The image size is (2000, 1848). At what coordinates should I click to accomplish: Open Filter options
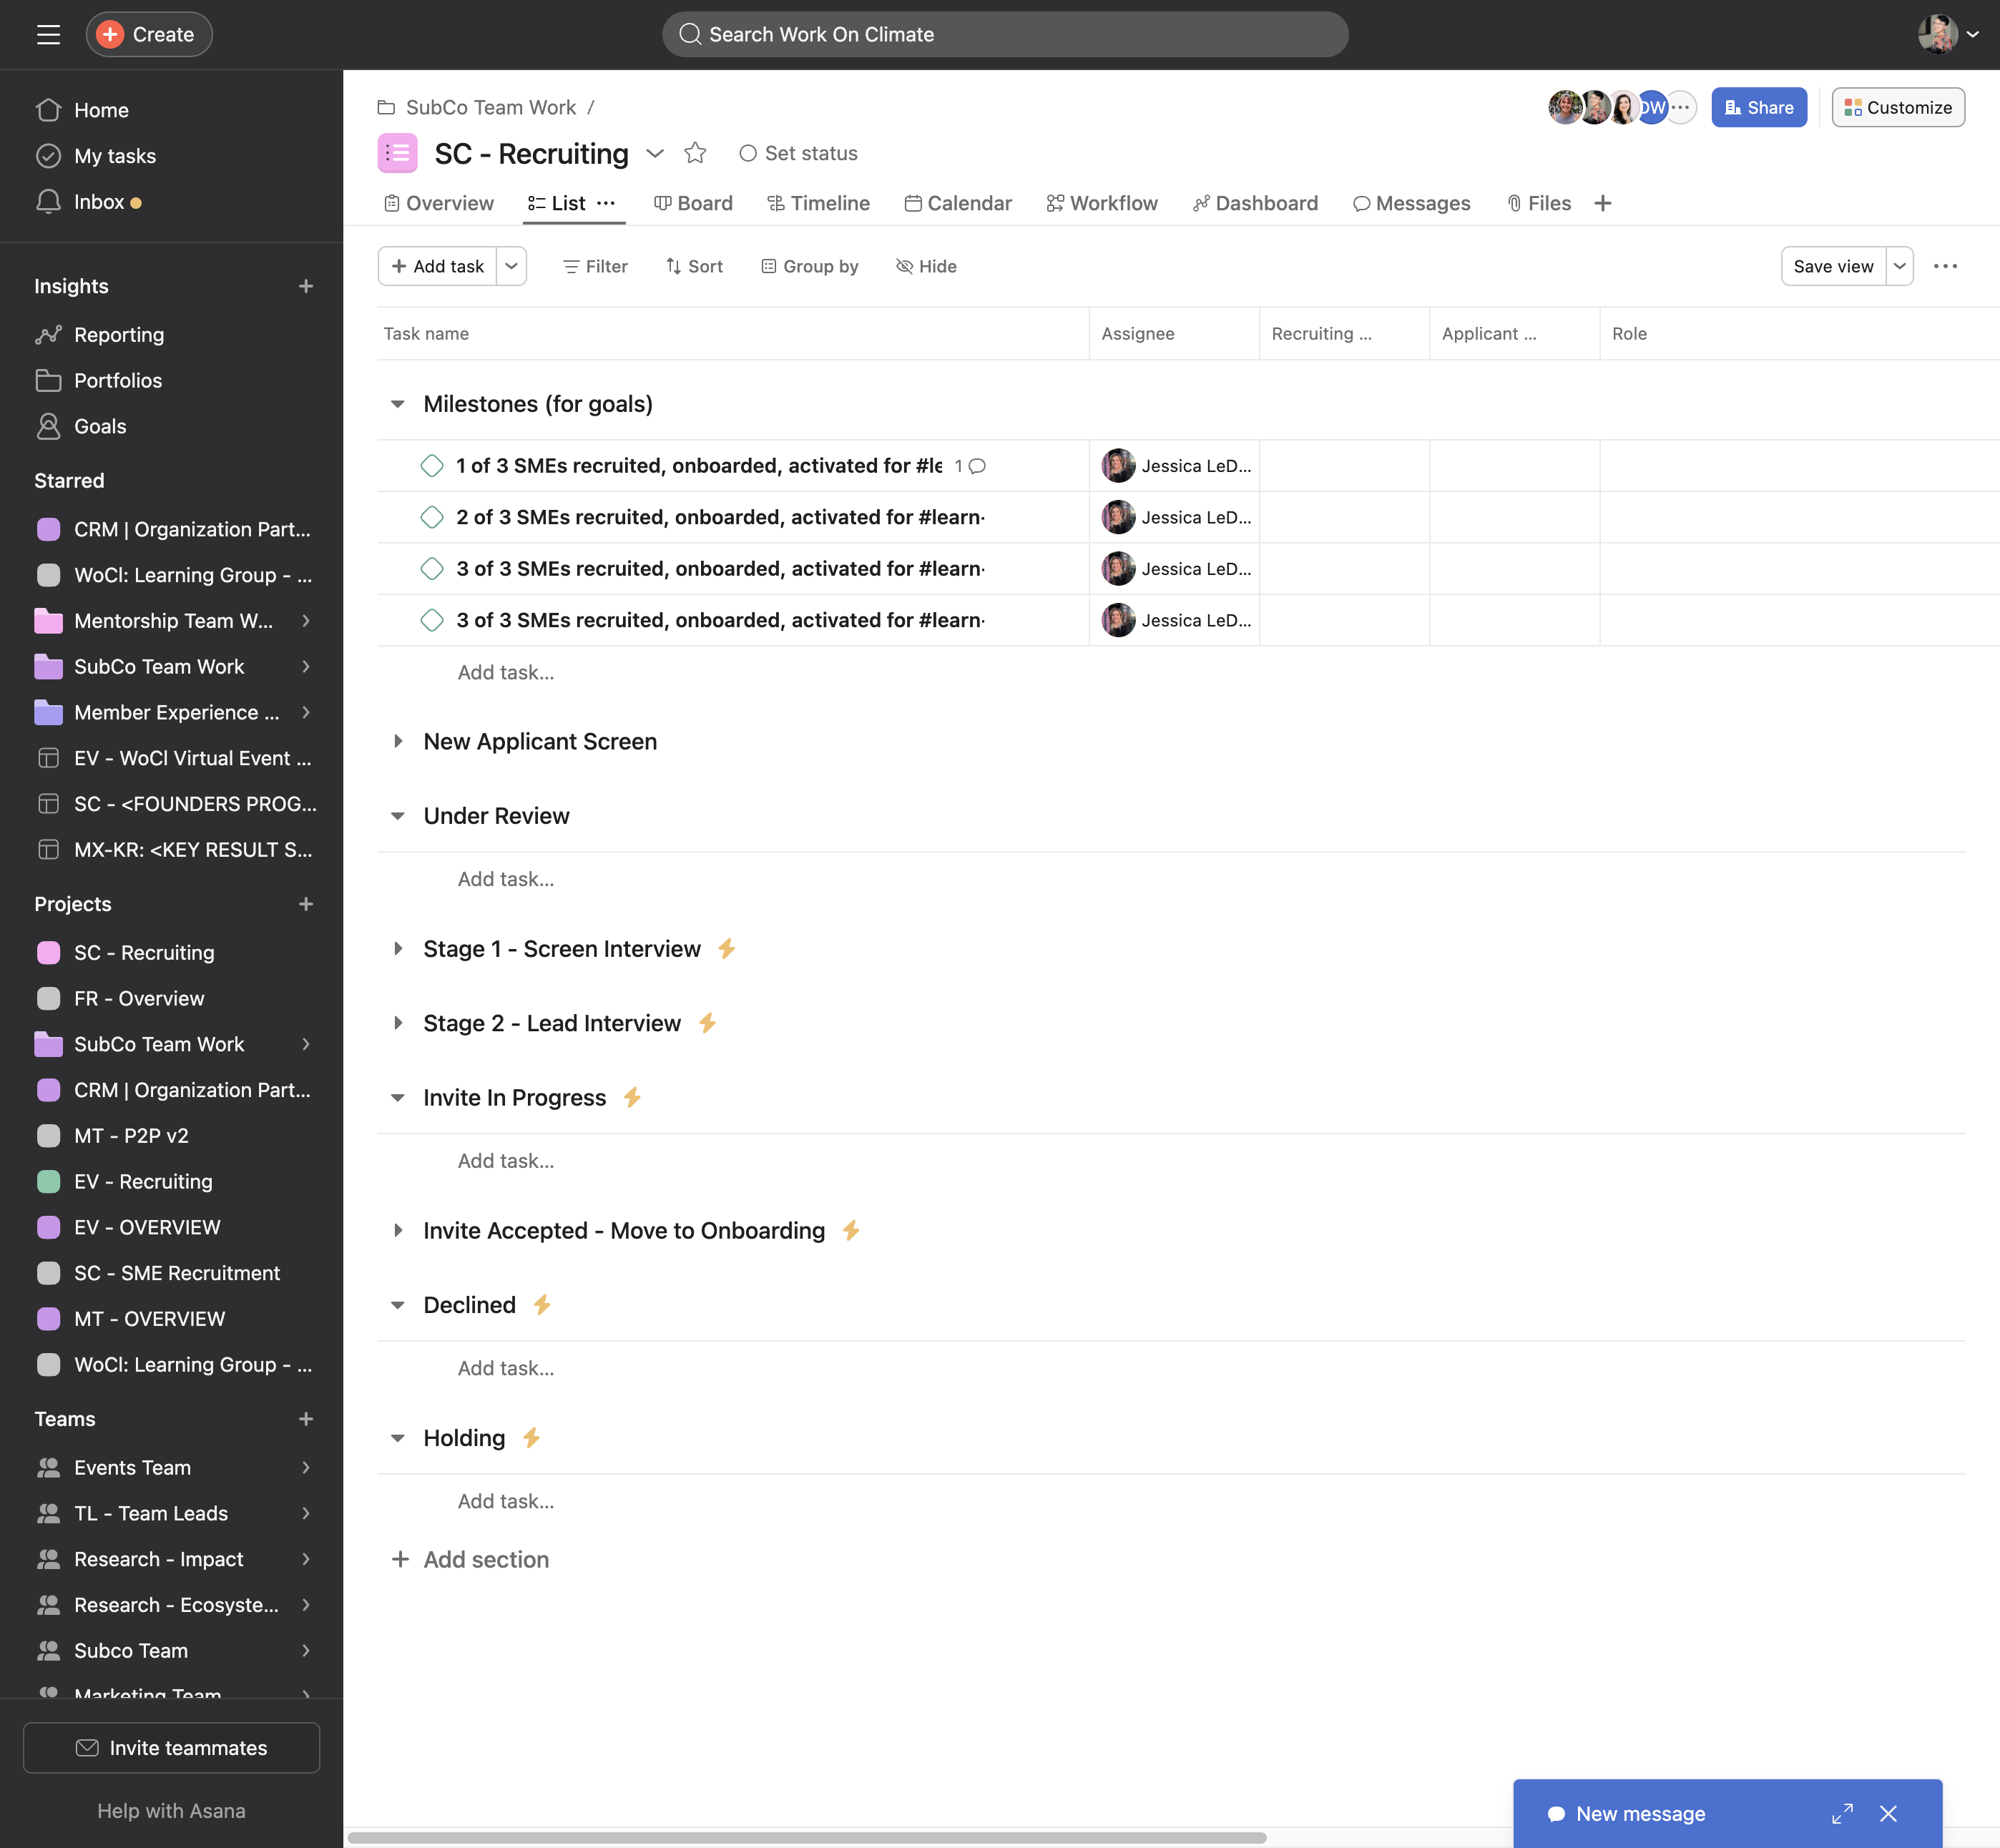pyautogui.click(x=595, y=266)
